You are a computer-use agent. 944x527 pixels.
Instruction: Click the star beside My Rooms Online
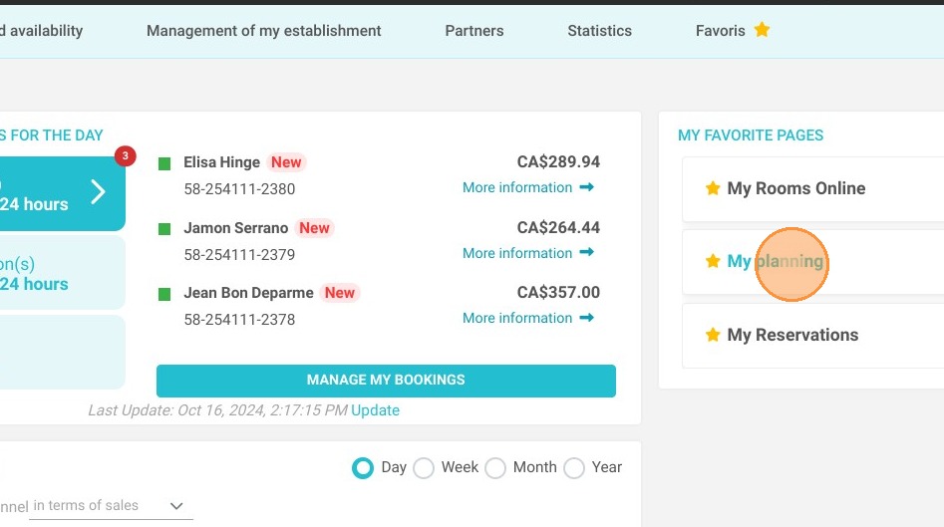point(713,188)
